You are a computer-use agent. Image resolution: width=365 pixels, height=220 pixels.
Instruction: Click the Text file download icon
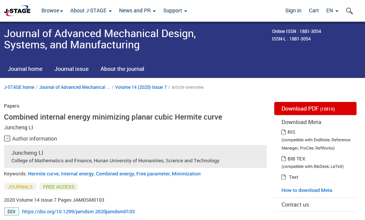pyautogui.click(x=284, y=177)
